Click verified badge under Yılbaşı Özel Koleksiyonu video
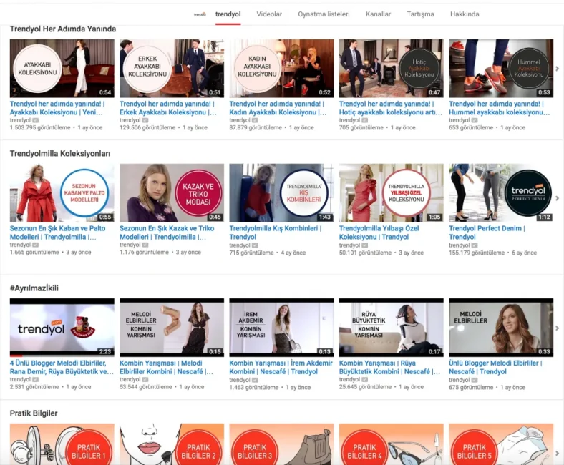Screen dimensions: 564x465 click(x=364, y=245)
